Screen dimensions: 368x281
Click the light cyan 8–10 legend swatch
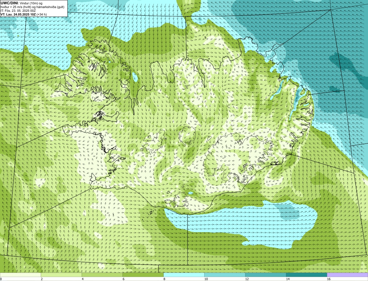click(184, 275)
